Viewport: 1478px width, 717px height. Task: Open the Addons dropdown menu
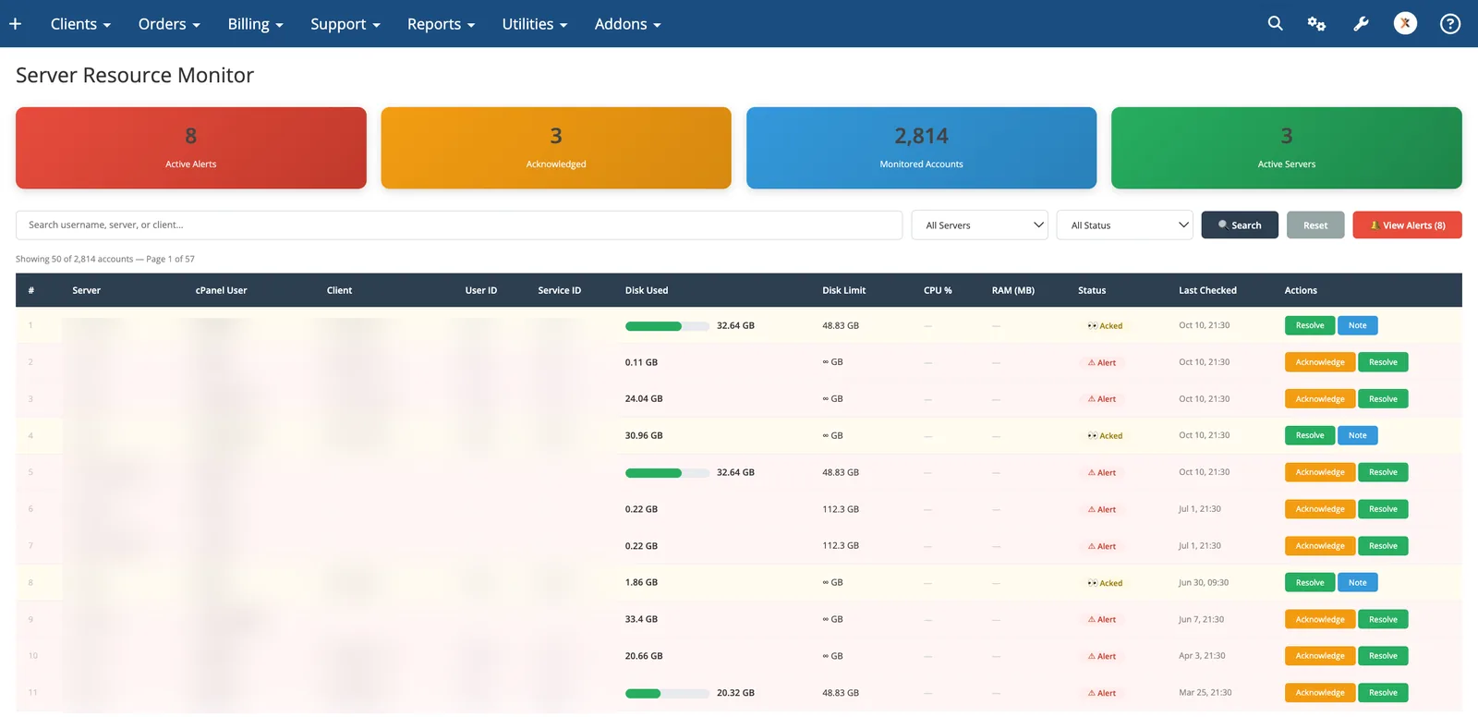click(628, 24)
